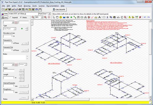Choose the add pipe tool
The width and height of the screenshot is (153, 105).
(75, 17)
